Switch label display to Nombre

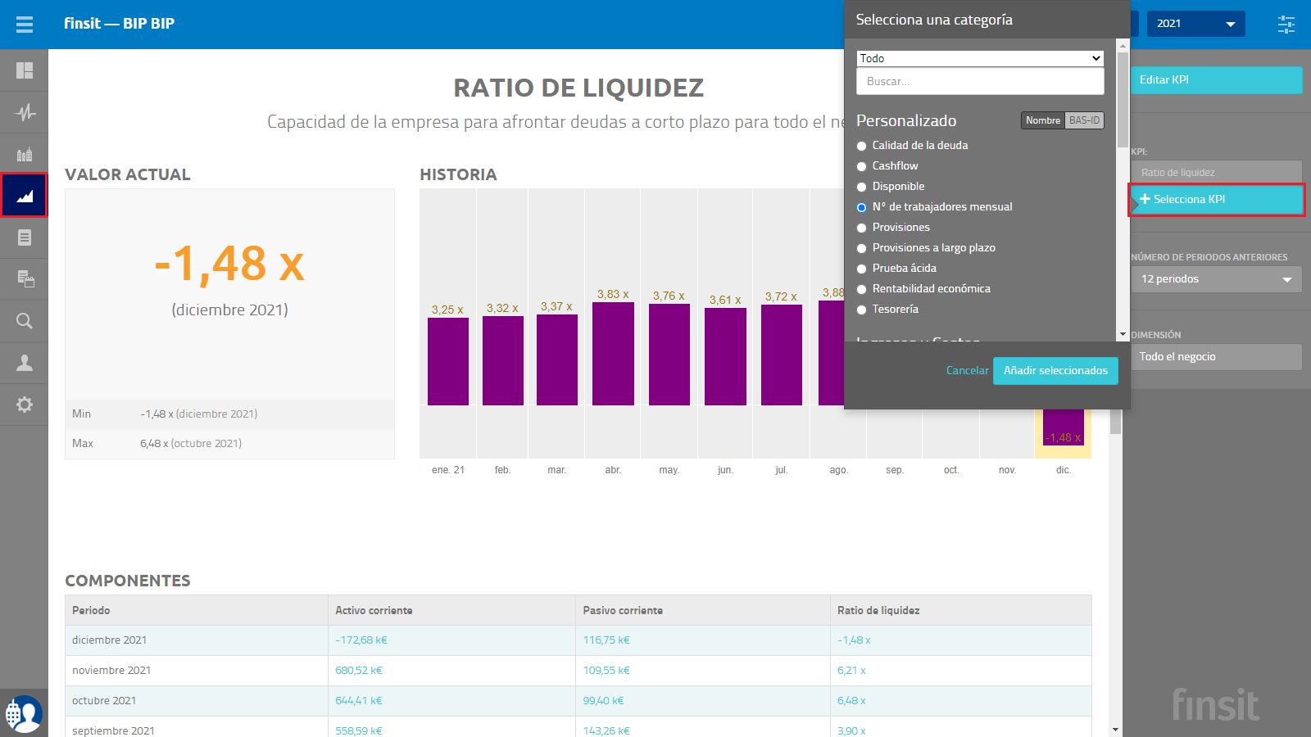click(1043, 120)
